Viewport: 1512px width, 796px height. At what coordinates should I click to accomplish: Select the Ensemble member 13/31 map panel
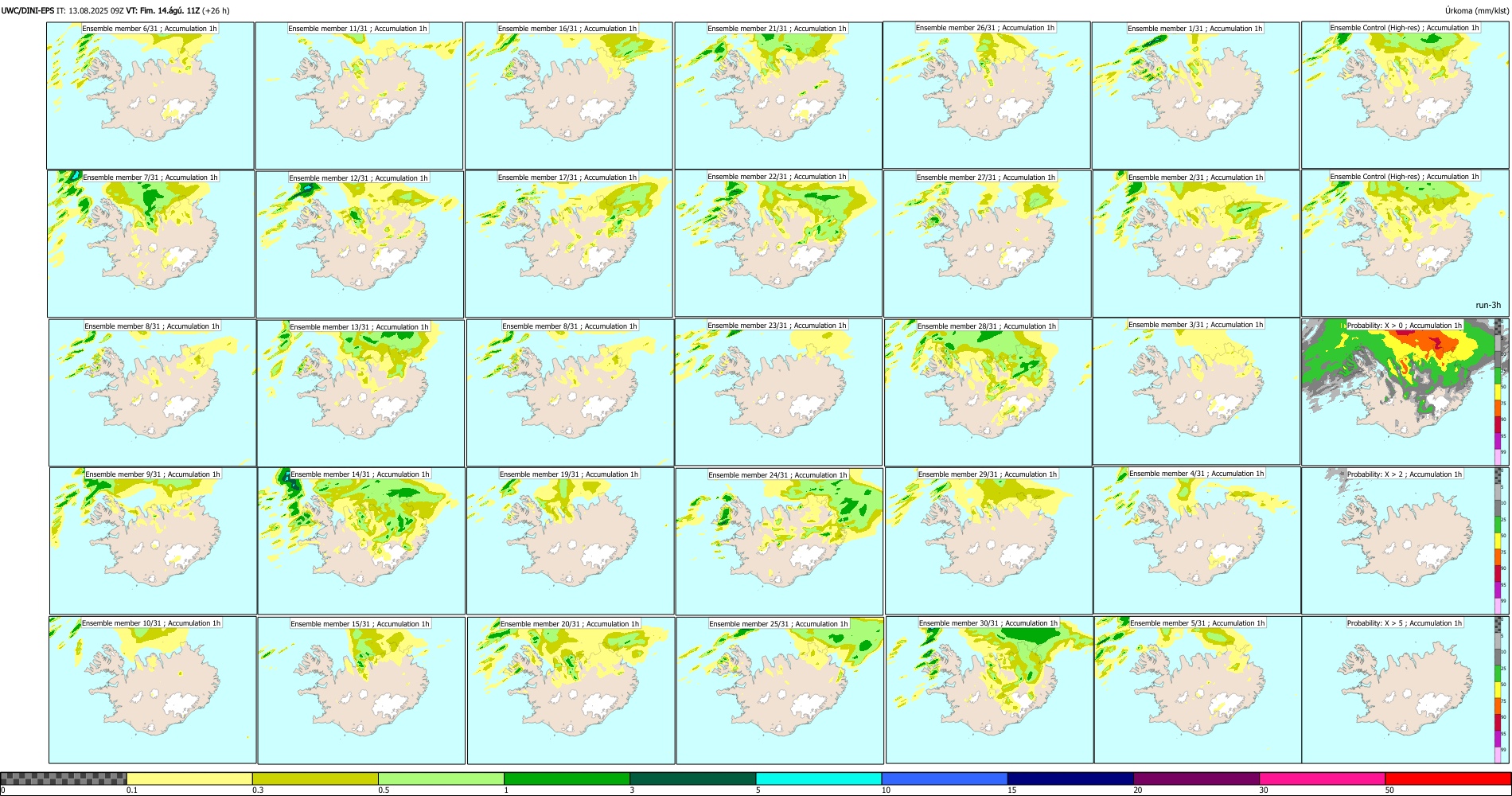tap(360, 393)
